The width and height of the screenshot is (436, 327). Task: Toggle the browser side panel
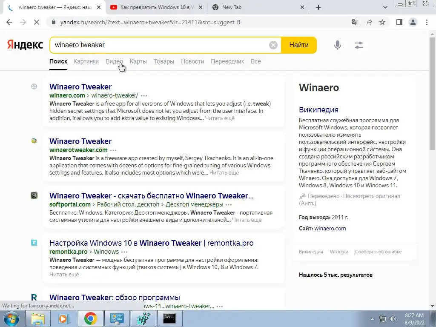[399, 22]
